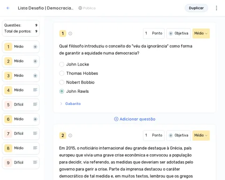Click the objective-type icon in sidebar item 6
Viewport: 225px width, 180px height.
35,119
